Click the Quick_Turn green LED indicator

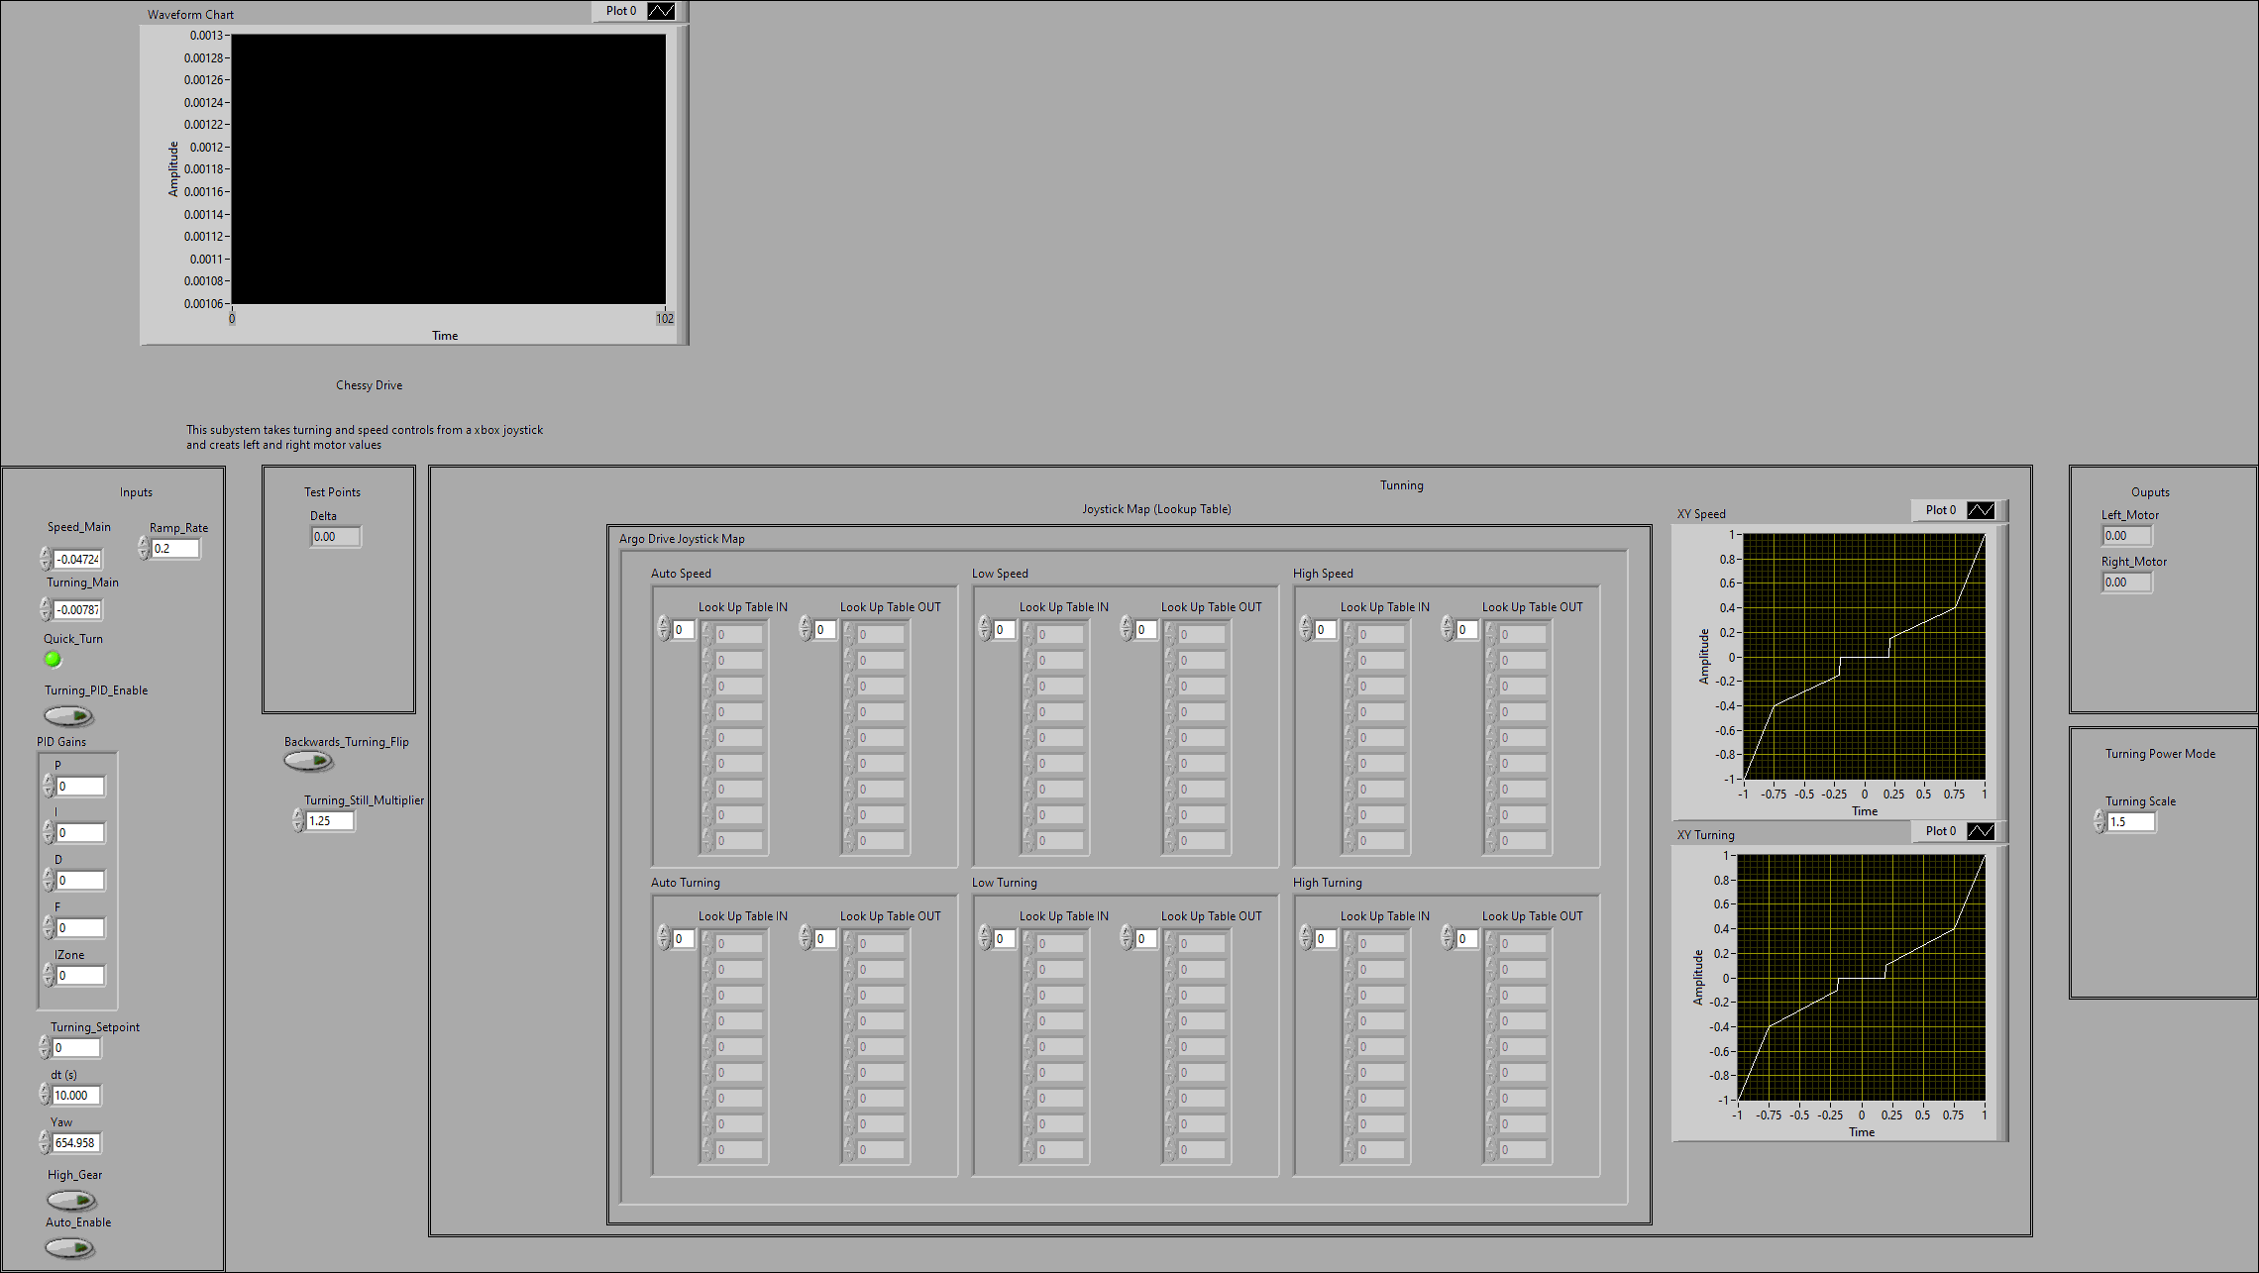coord(52,659)
